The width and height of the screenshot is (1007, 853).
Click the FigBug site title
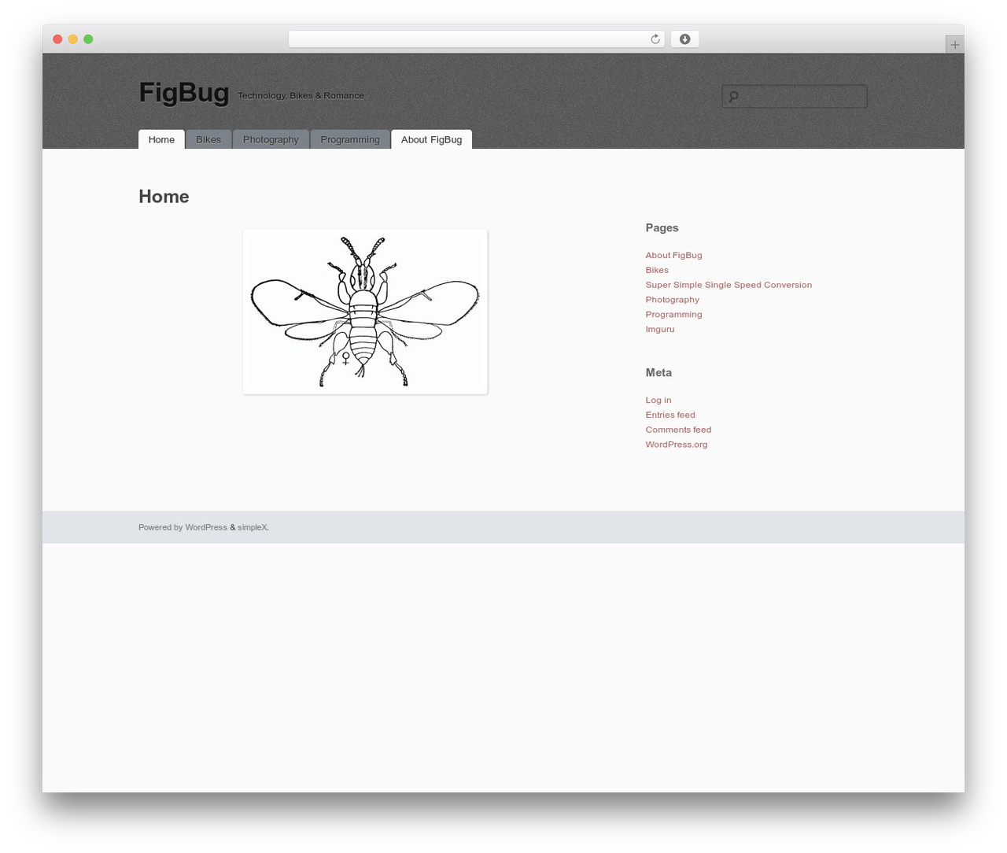(184, 92)
